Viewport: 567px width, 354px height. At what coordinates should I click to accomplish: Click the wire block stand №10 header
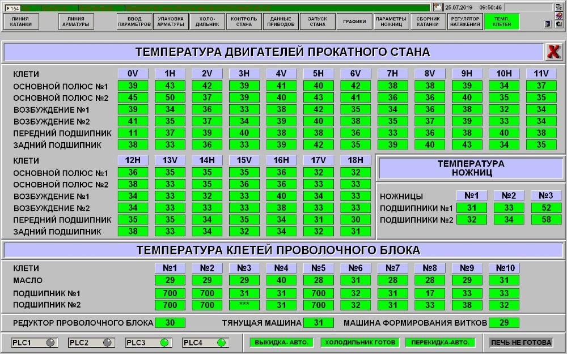pos(504,268)
